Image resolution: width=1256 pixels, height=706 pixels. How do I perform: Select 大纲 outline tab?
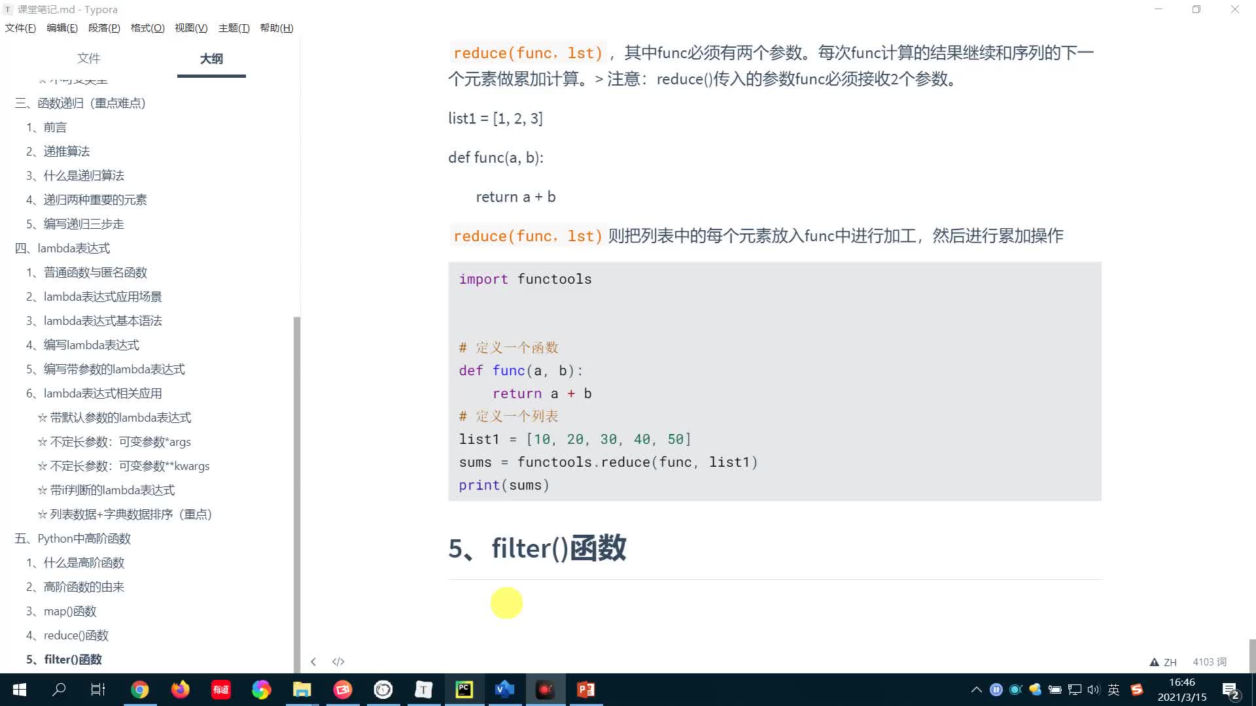[x=211, y=58]
